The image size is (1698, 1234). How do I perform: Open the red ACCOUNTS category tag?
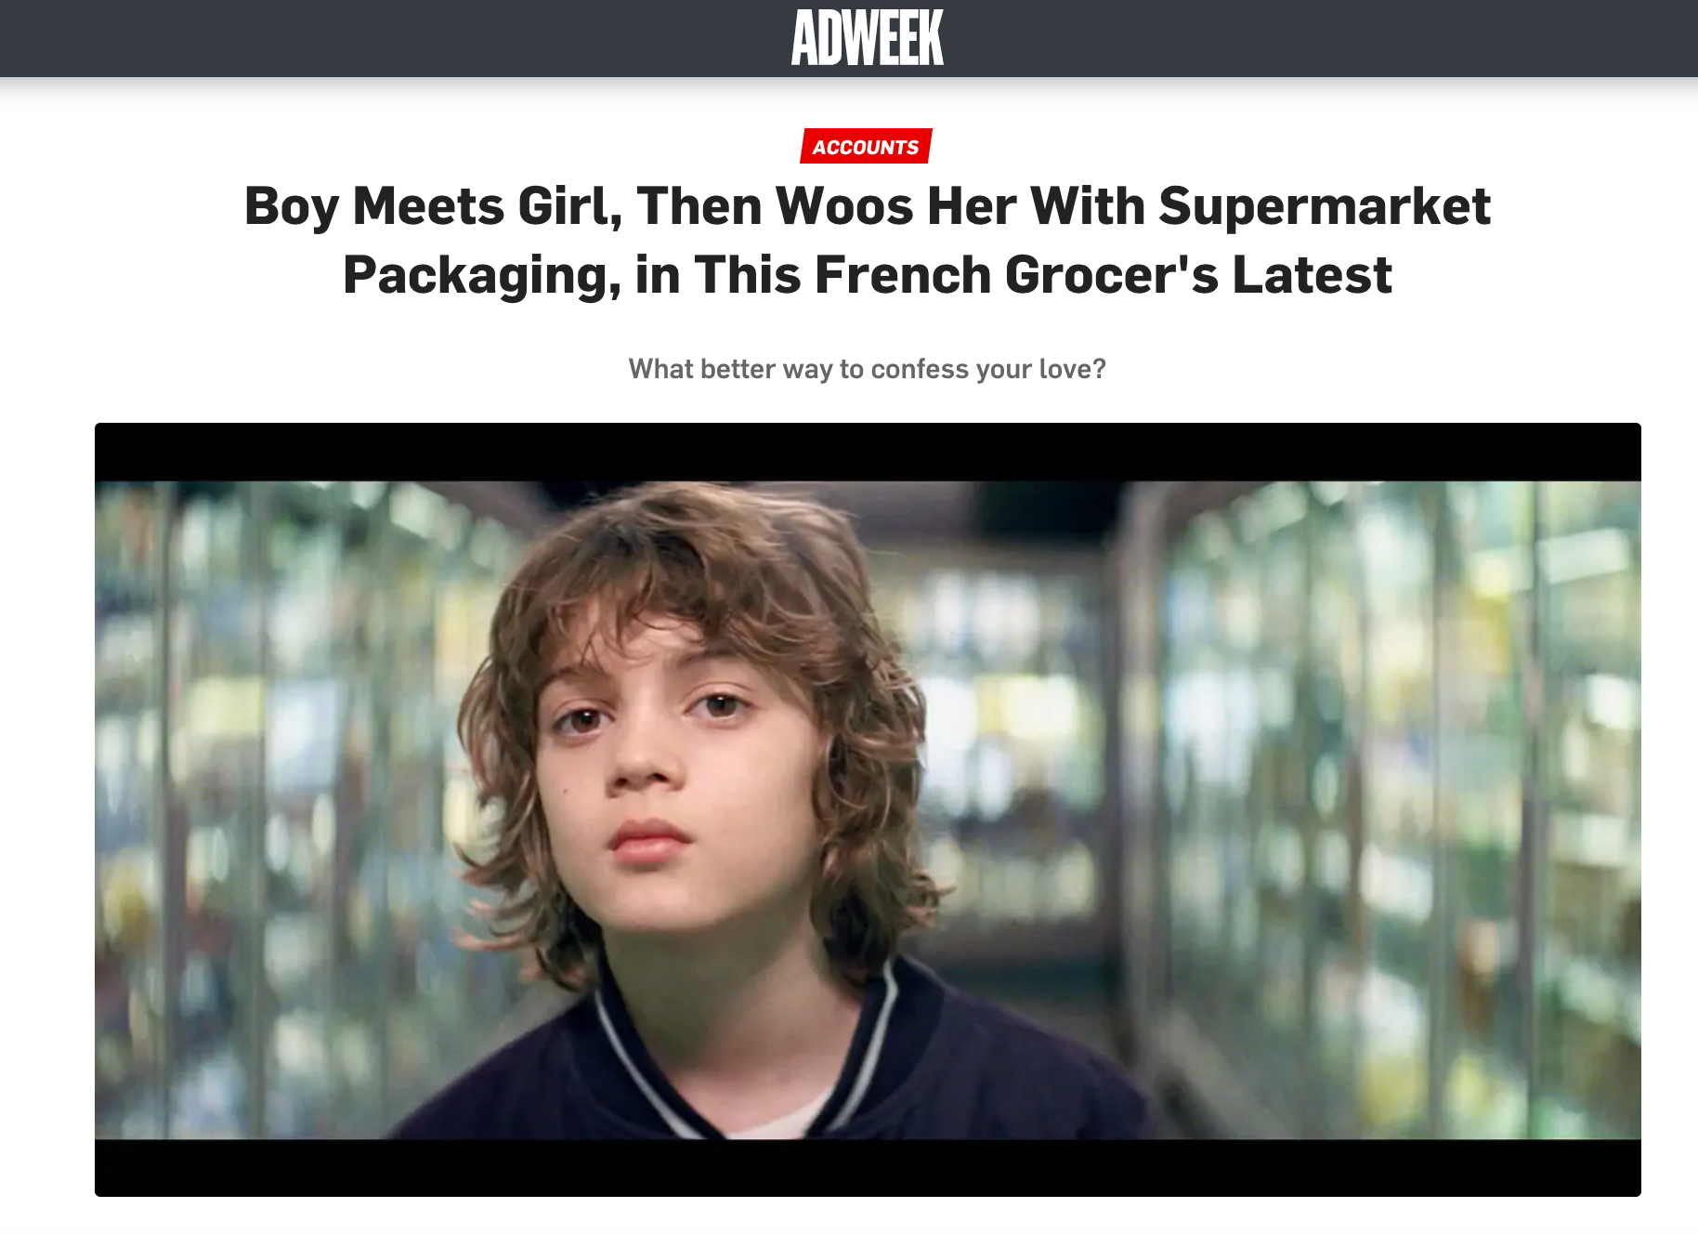pos(866,146)
